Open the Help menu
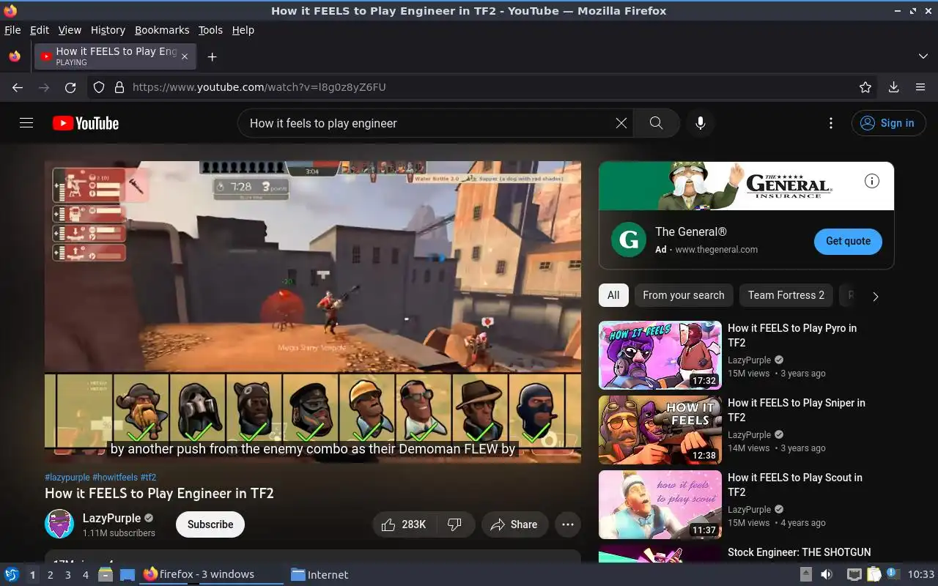Viewport: 938px width, 586px height. (243, 30)
